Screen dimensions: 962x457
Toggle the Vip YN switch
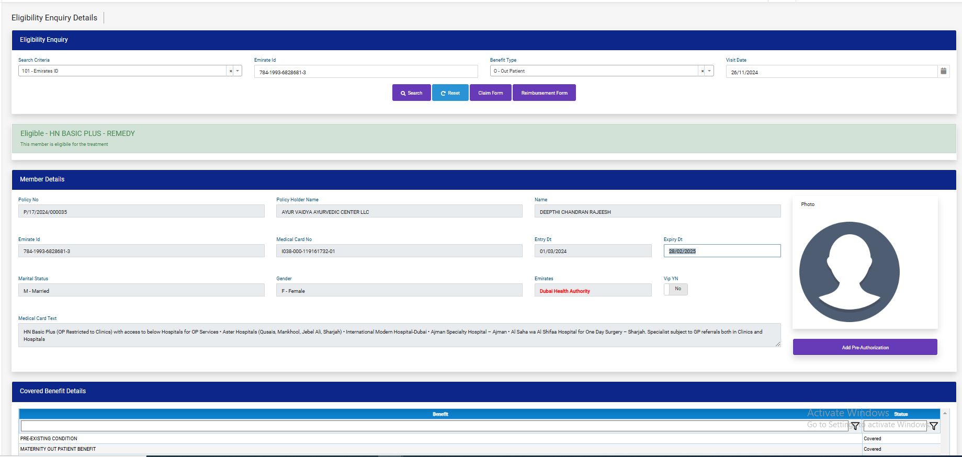coord(675,289)
